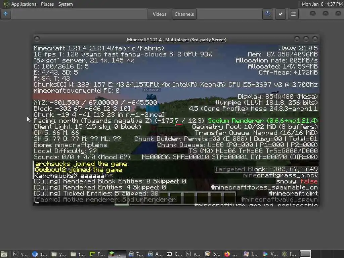Open the 7z 'C...' taskbar item

click(x=174, y=254)
